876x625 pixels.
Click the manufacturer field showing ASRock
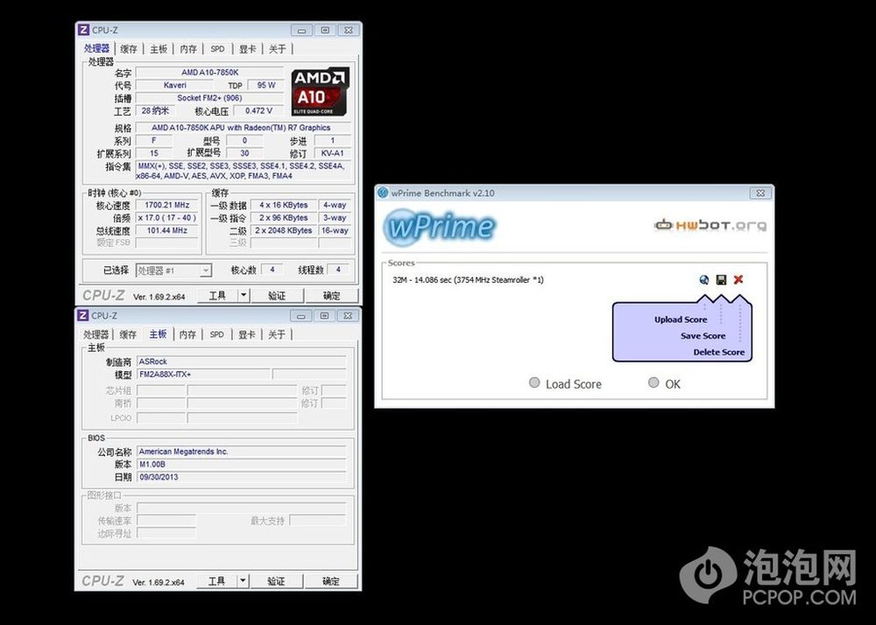(242, 362)
